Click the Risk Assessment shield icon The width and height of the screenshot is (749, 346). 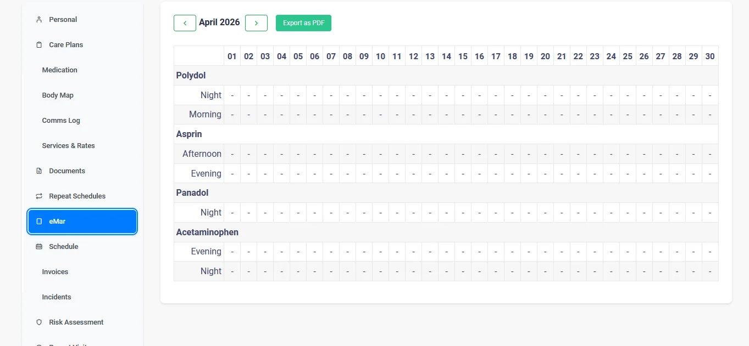coord(39,322)
